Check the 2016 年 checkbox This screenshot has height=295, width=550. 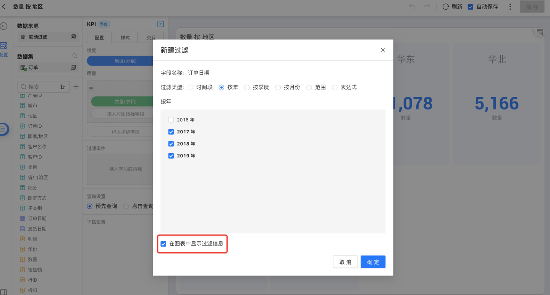point(171,120)
